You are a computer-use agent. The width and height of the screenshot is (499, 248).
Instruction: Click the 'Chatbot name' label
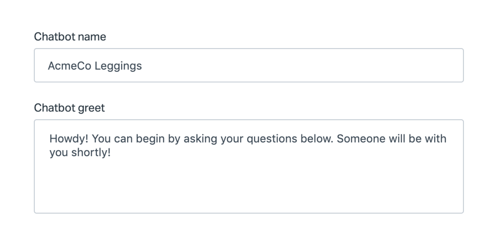[x=70, y=37]
